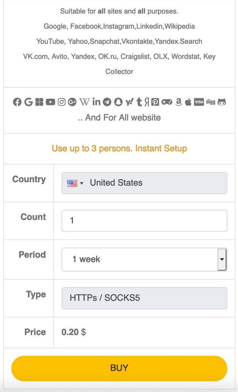Open the Period dropdown showing 1 week
Screen dimensions: 238x392
[140, 259]
